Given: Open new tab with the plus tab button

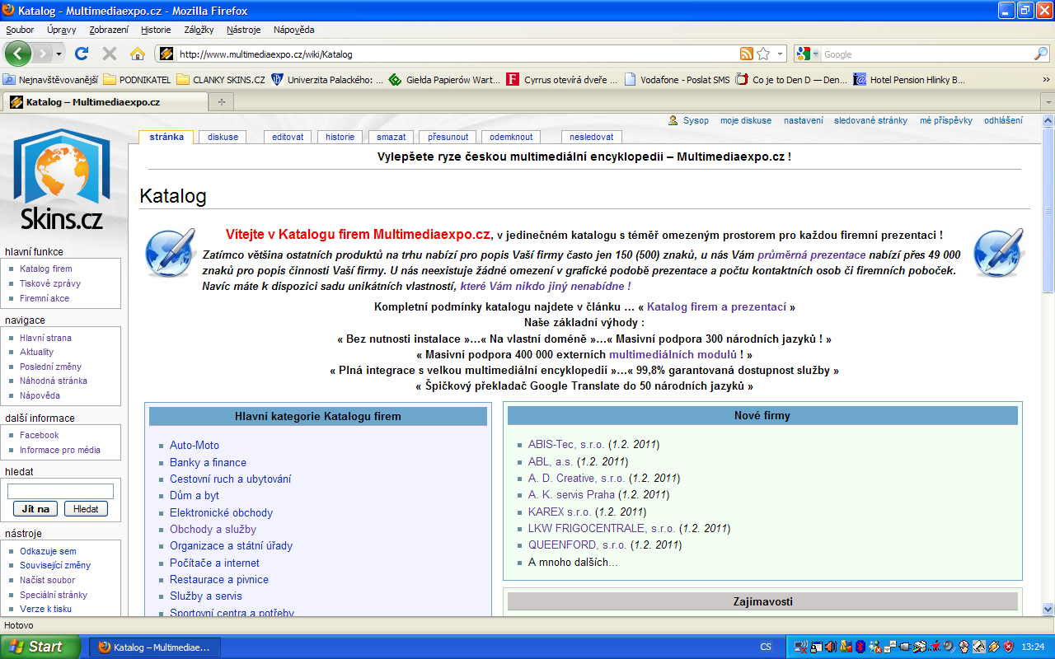Looking at the screenshot, I should (x=221, y=102).
